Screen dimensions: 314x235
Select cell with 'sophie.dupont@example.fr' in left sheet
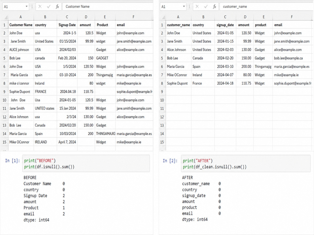coord(134,92)
